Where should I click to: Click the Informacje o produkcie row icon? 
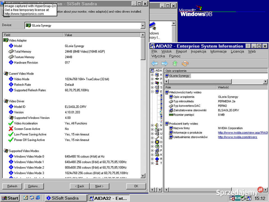[171, 133]
